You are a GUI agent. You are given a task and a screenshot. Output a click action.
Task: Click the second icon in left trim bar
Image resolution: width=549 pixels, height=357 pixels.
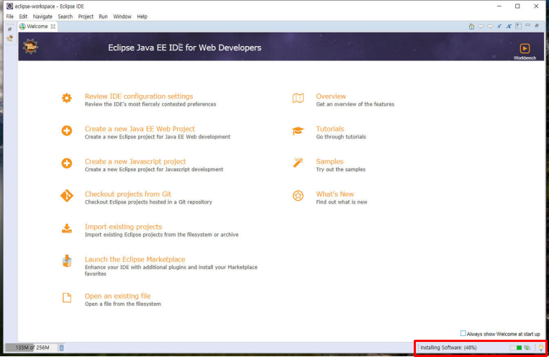coord(10,38)
